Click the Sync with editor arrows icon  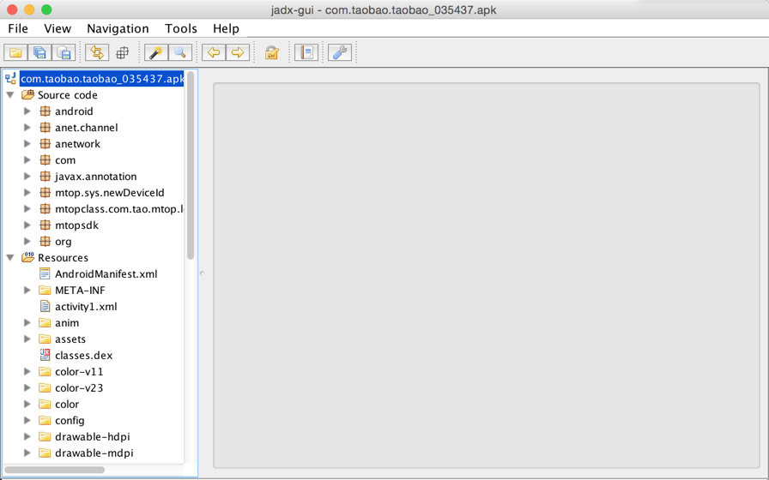pos(97,52)
